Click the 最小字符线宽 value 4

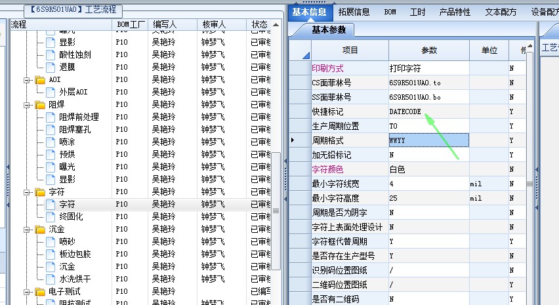[429, 184]
